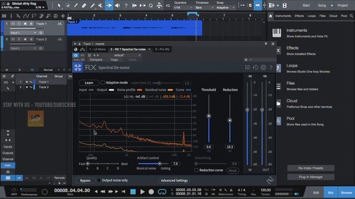355x199 pixels.
Task: Collapse the Track 1 Inserts header arrow
Action: (x=75, y=44)
